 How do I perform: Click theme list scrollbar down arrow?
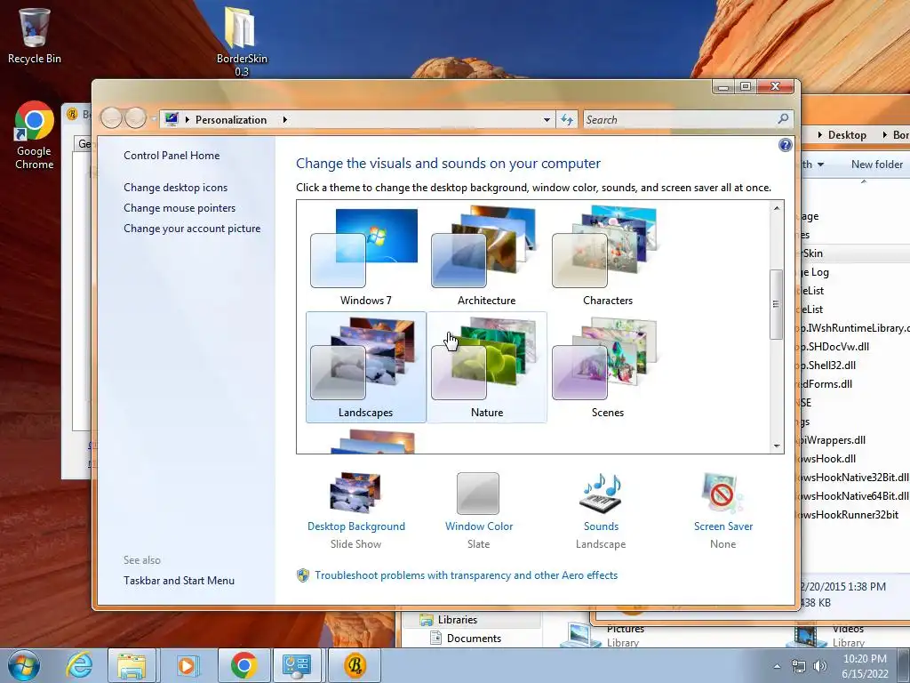777,446
